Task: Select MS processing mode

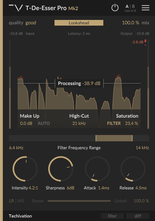Action: pyautogui.click(x=21, y=201)
